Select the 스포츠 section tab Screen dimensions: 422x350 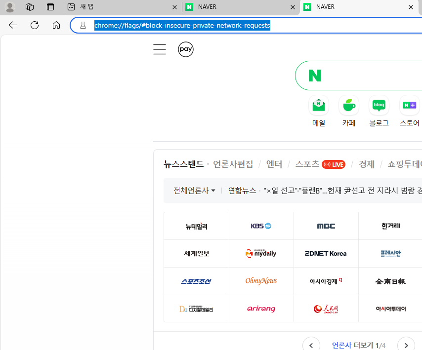[x=307, y=164]
